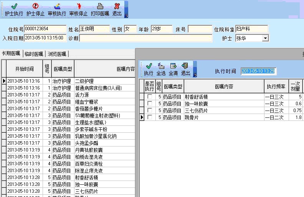Open the 护士 dropdown arrow
This screenshot has width=304, height=197.
click(x=265, y=38)
